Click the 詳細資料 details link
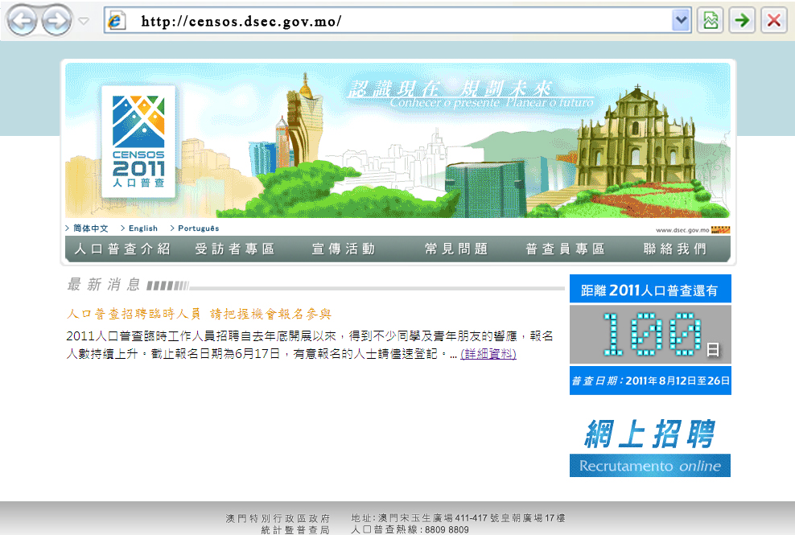 pos(488,354)
